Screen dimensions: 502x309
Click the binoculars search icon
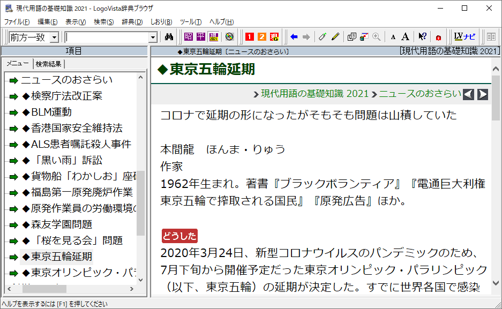coord(169,37)
